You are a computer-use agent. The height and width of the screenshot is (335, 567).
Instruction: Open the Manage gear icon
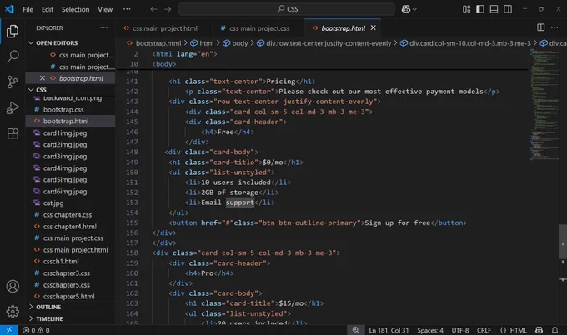[13, 311]
